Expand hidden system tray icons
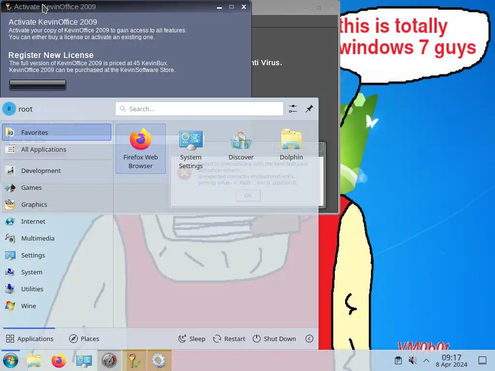The width and height of the screenshot is (495, 371). coord(426,360)
